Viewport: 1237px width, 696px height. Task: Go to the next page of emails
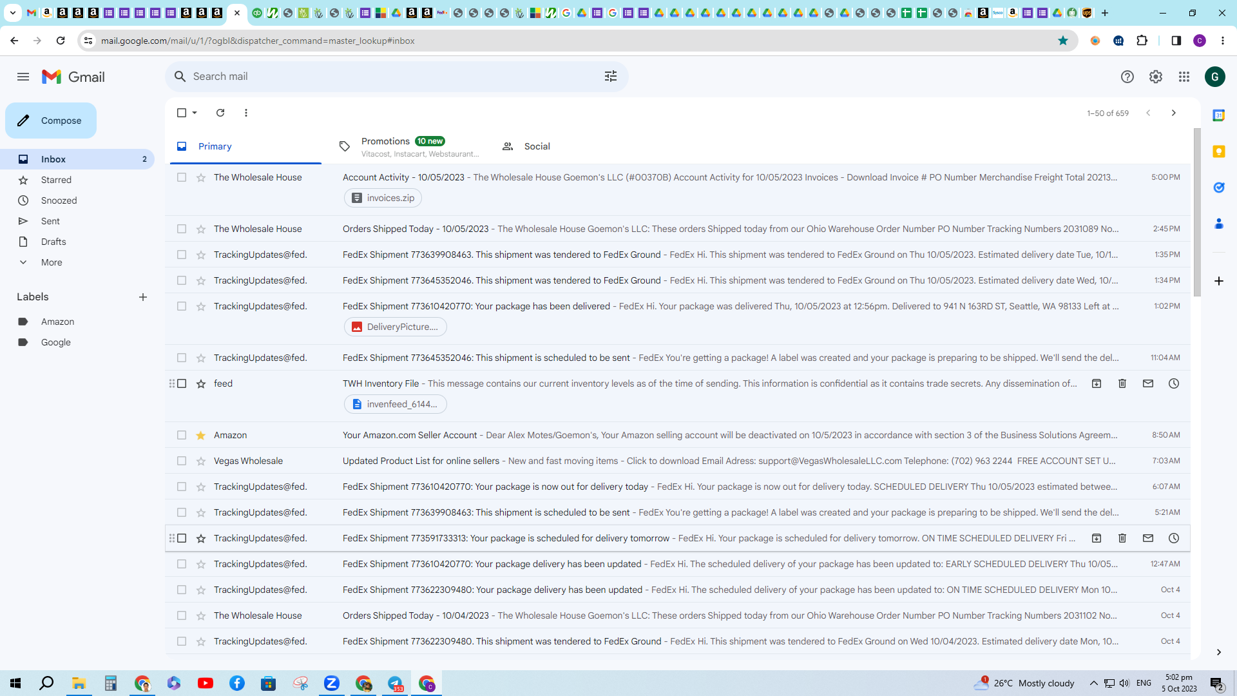tap(1174, 113)
